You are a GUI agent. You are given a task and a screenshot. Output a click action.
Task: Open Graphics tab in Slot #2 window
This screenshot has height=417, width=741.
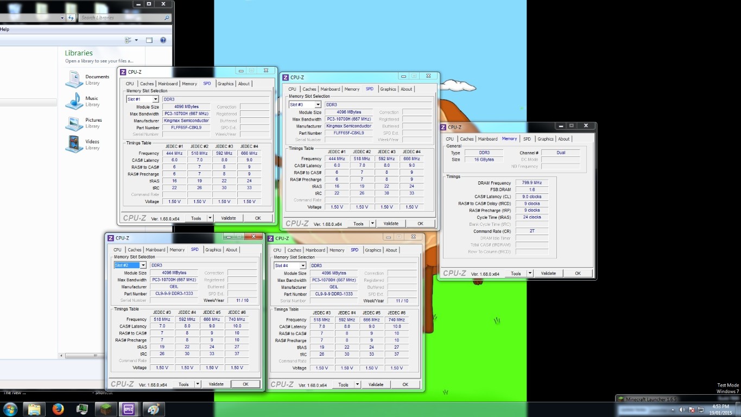click(x=213, y=250)
